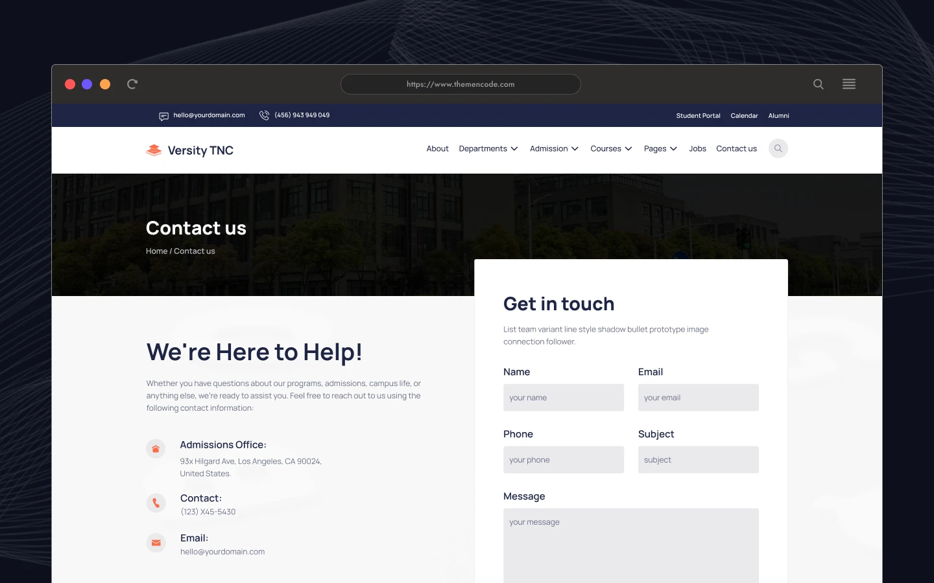Open the site search circle icon
934x583 pixels.
pyautogui.click(x=778, y=148)
